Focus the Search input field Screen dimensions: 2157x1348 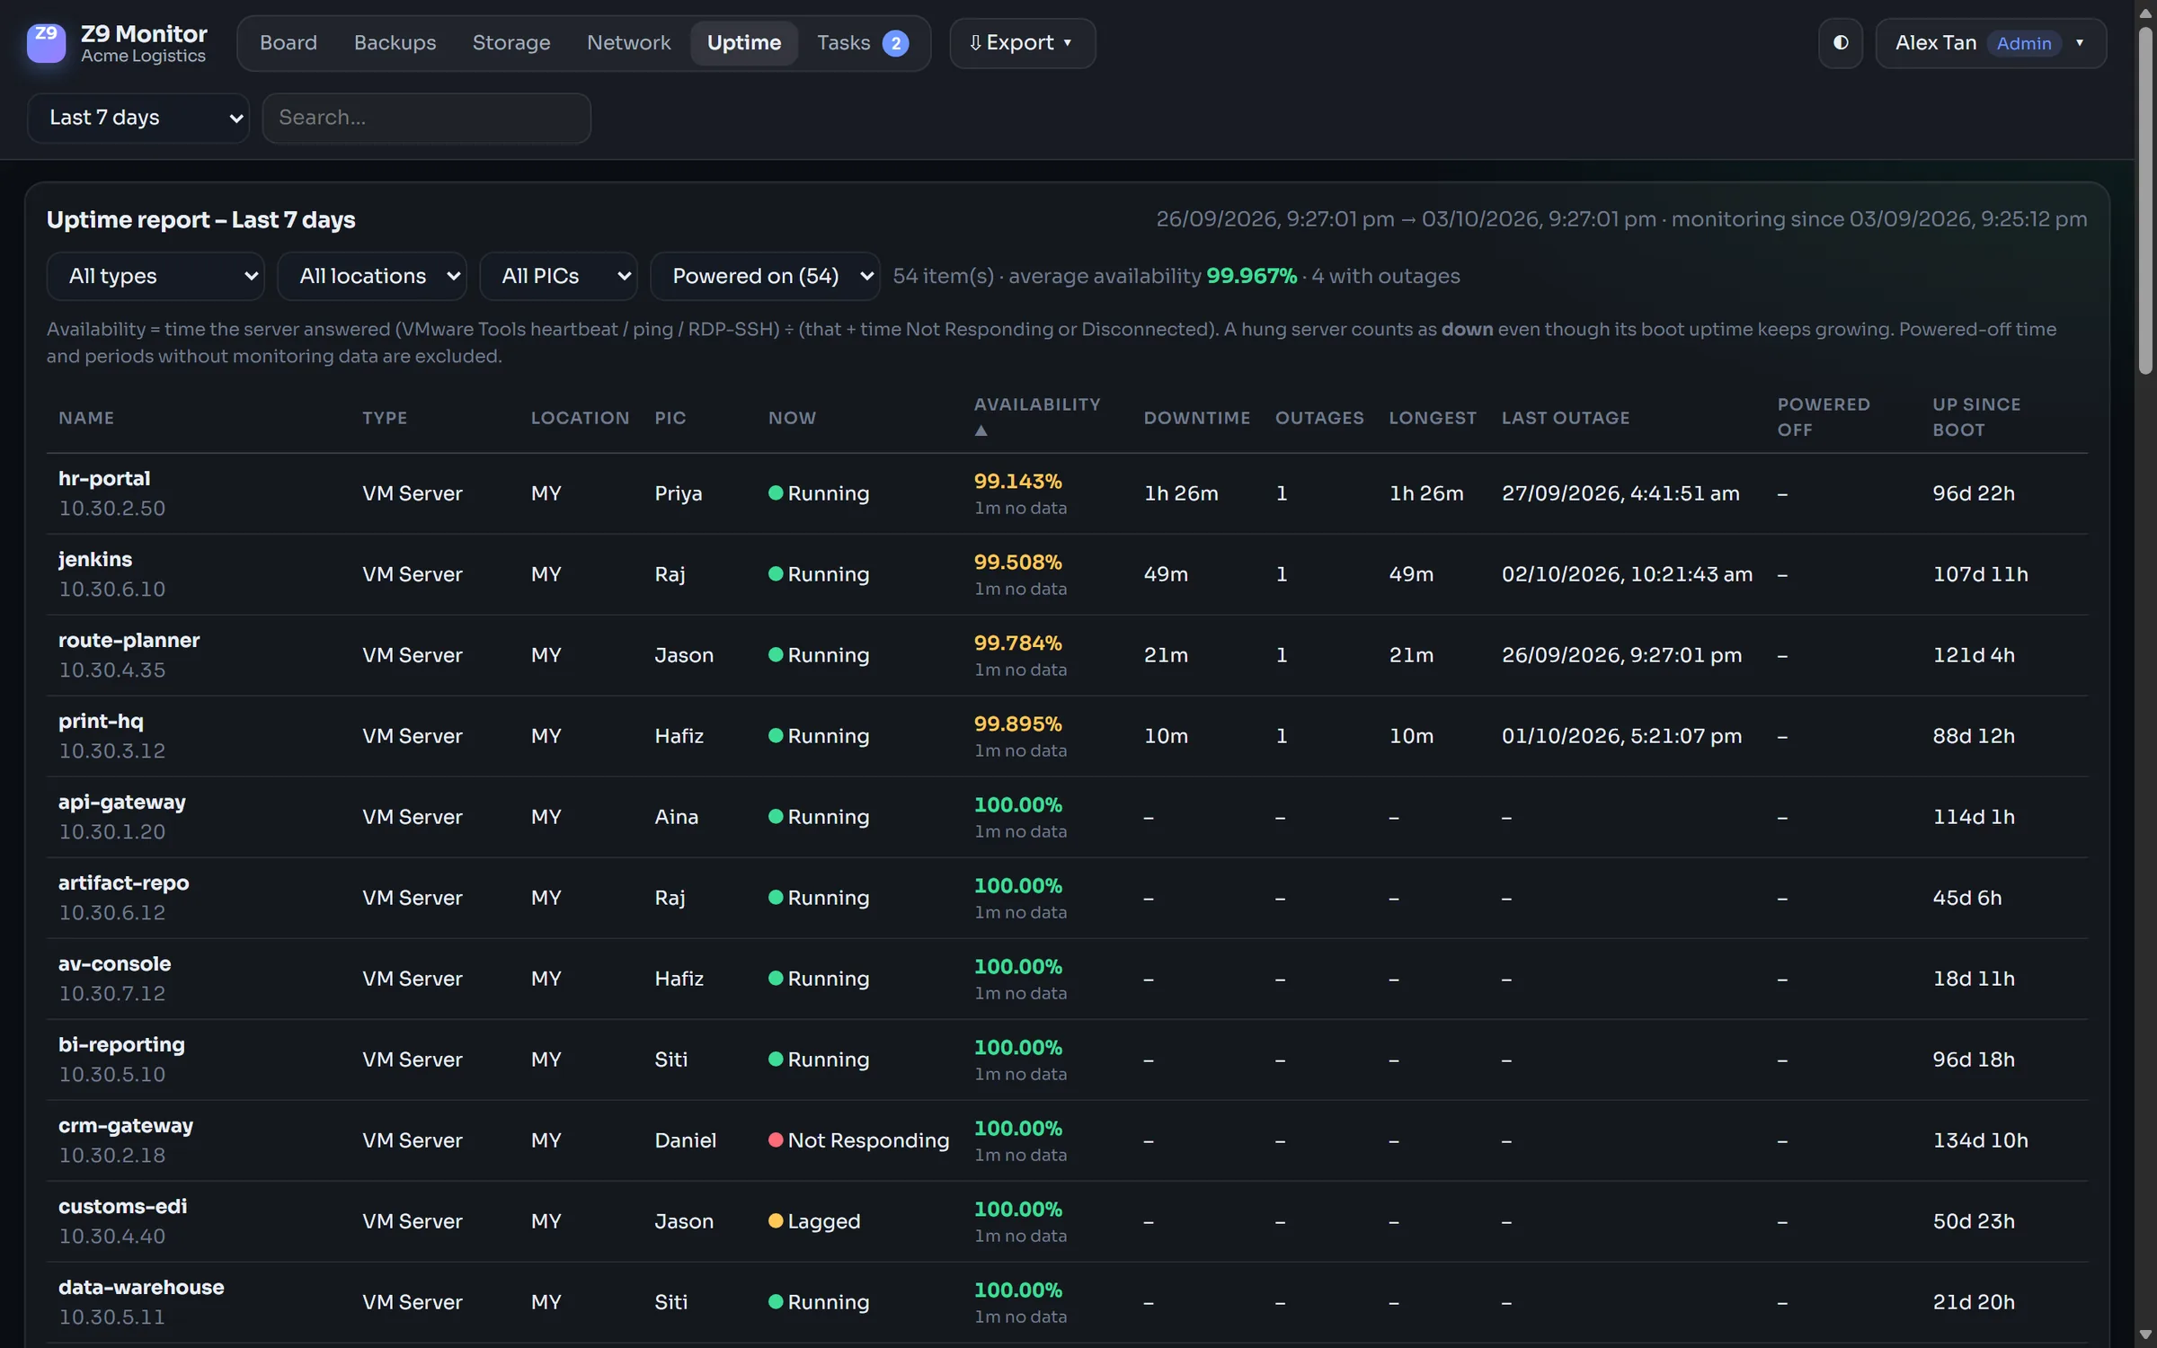426,118
